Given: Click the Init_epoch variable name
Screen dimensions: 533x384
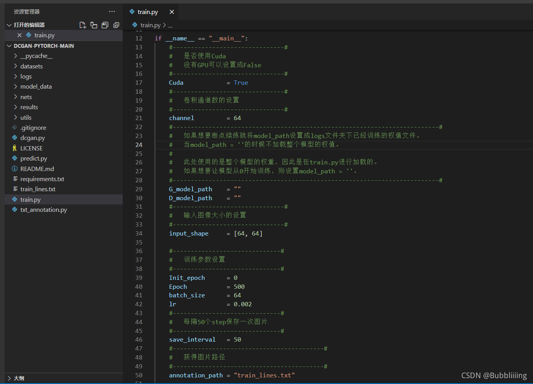Looking at the screenshot, I should [x=187, y=278].
